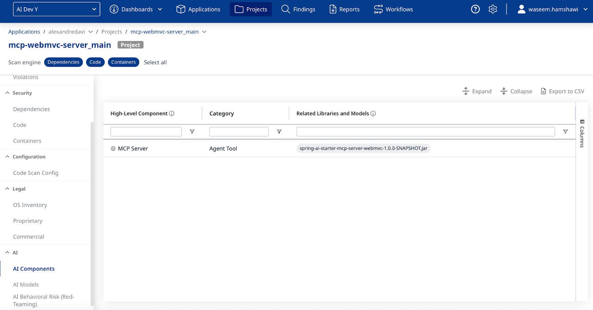The height and width of the screenshot is (310, 593).
Task: Click the MCP Server gear icon
Action: (113, 148)
